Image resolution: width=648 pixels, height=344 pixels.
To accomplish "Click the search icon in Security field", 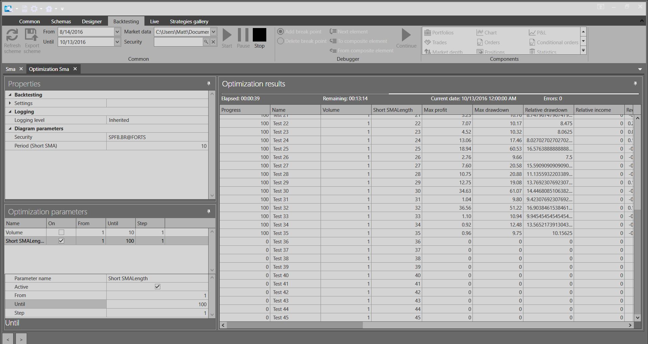I will [x=206, y=42].
